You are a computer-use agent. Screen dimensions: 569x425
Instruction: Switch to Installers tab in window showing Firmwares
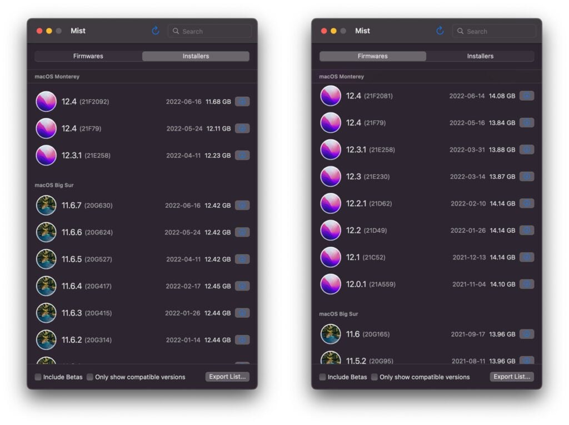[480, 56]
